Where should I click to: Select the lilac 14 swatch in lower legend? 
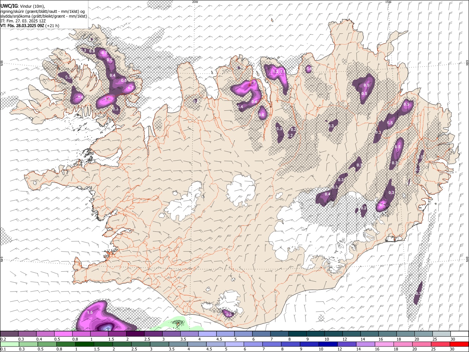click(366, 344)
